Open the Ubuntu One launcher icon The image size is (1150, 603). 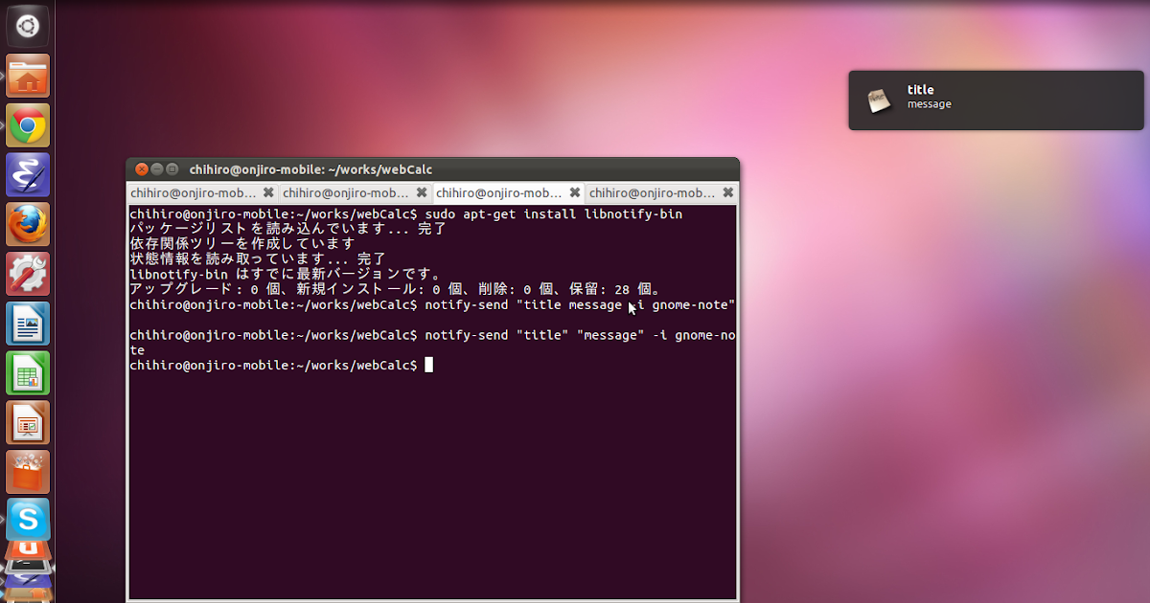tap(27, 550)
